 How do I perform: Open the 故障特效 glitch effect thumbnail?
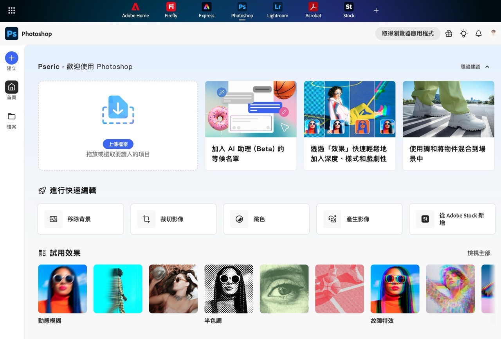coord(395,289)
